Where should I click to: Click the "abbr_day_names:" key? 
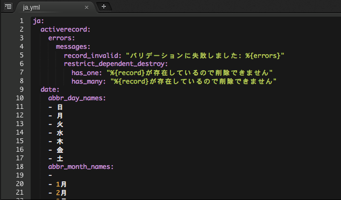(77, 98)
